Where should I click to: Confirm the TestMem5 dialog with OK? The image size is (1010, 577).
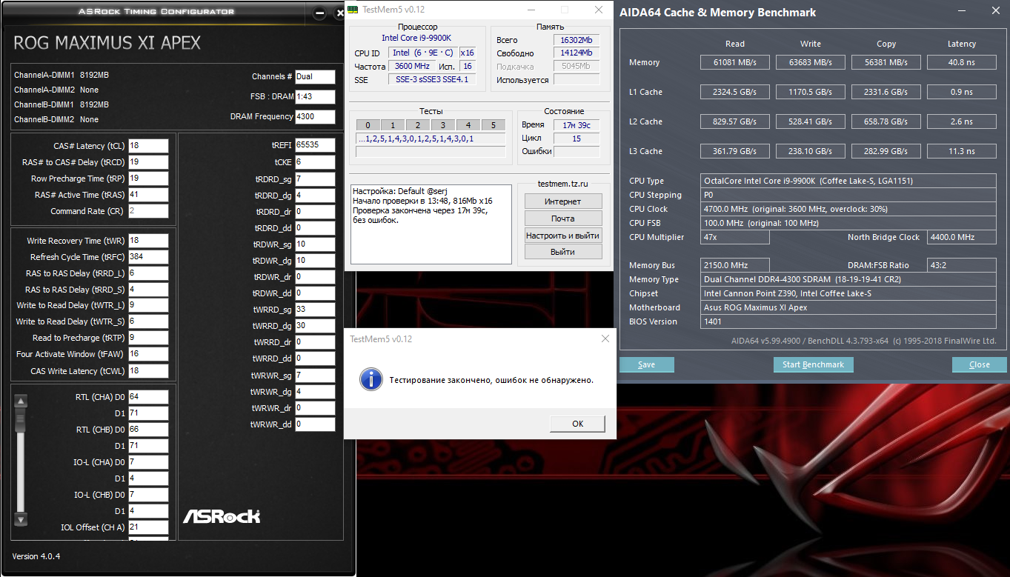tap(577, 424)
